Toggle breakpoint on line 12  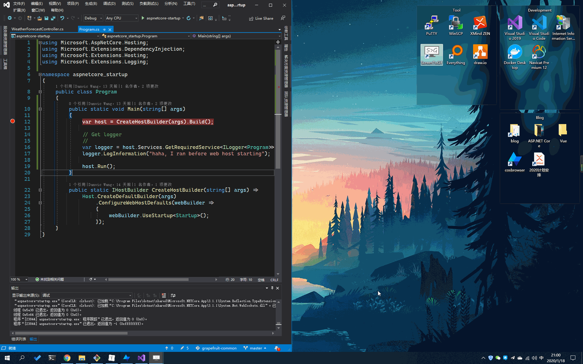(12, 121)
